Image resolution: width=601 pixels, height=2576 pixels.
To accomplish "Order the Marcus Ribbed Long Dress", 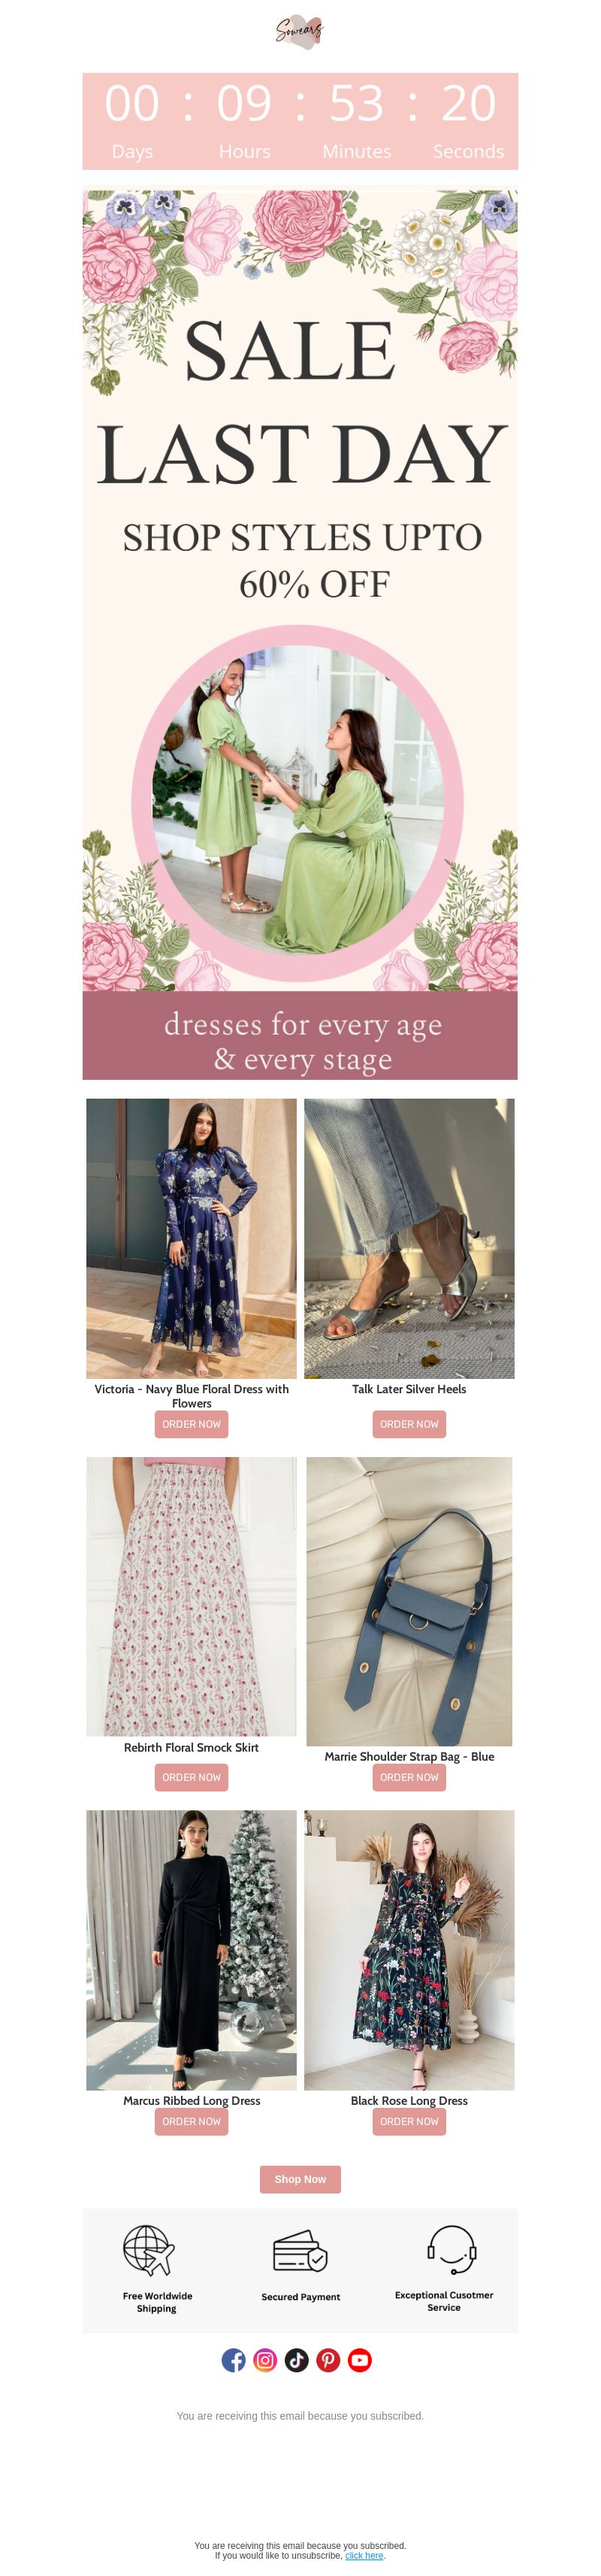I will pyautogui.click(x=191, y=2121).
